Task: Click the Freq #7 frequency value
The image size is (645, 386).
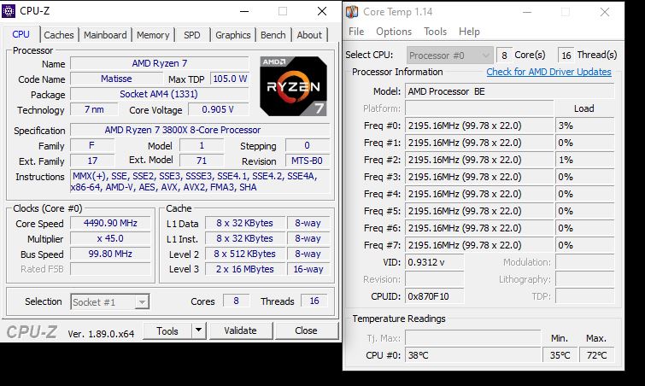Action: (479, 245)
